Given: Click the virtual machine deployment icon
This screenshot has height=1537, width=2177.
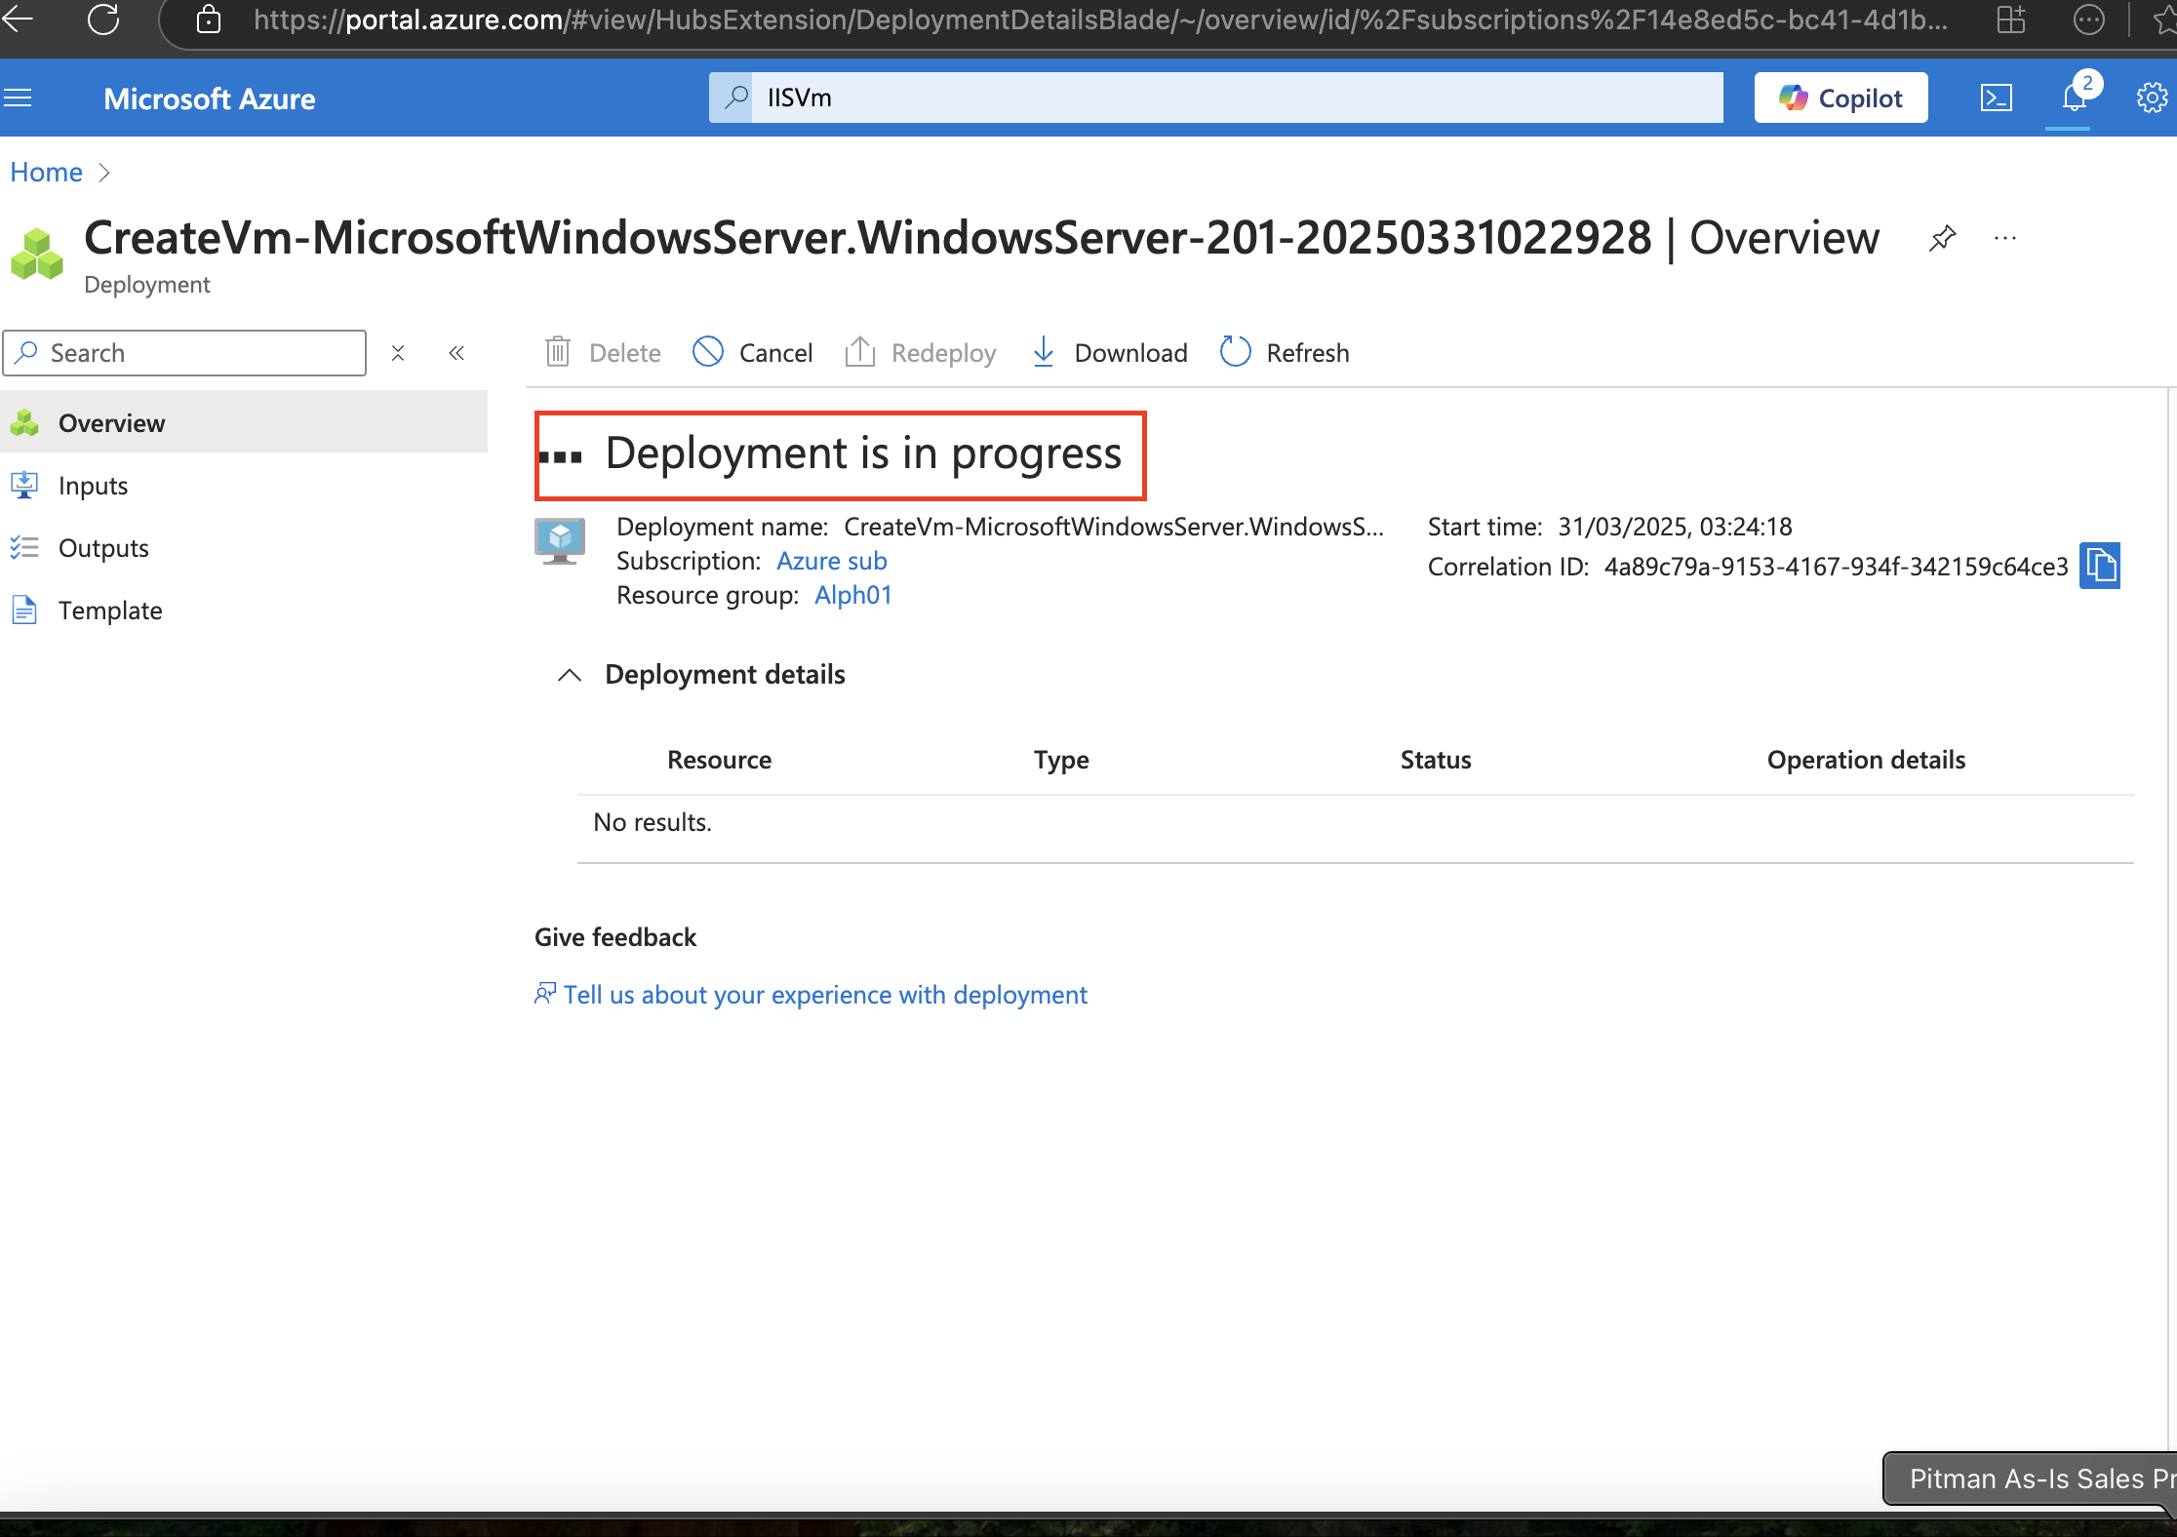Looking at the screenshot, I should 560,540.
